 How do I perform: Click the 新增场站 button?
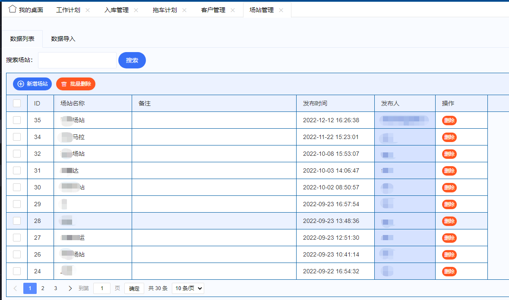click(x=32, y=84)
